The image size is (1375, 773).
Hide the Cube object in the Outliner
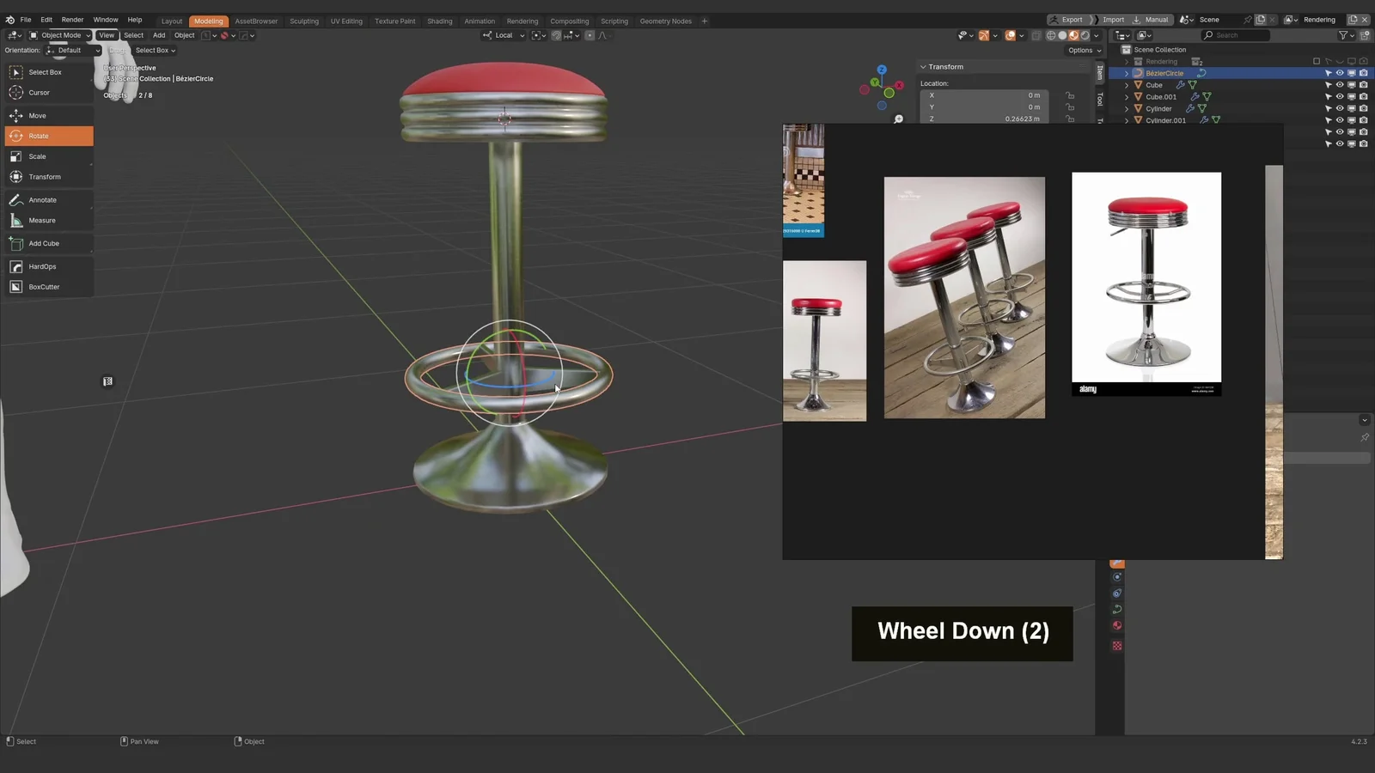1340,84
